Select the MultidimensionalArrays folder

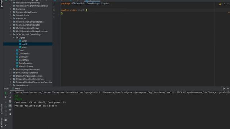(27, 28)
